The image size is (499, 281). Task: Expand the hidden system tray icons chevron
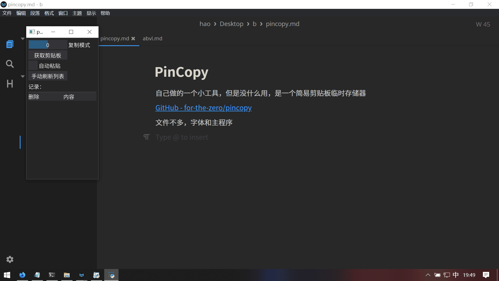click(428, 275)
